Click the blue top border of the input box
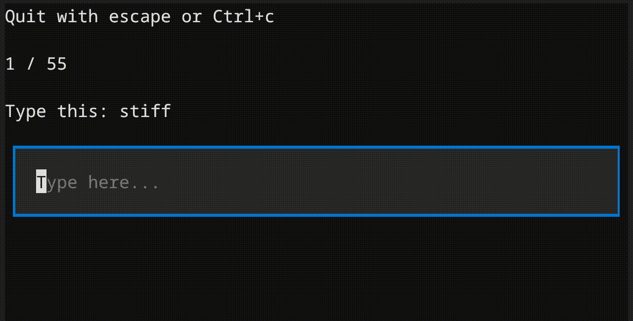The width and height of the screenshot is (633, 321). pyautogui.click(x=316, y=147)
